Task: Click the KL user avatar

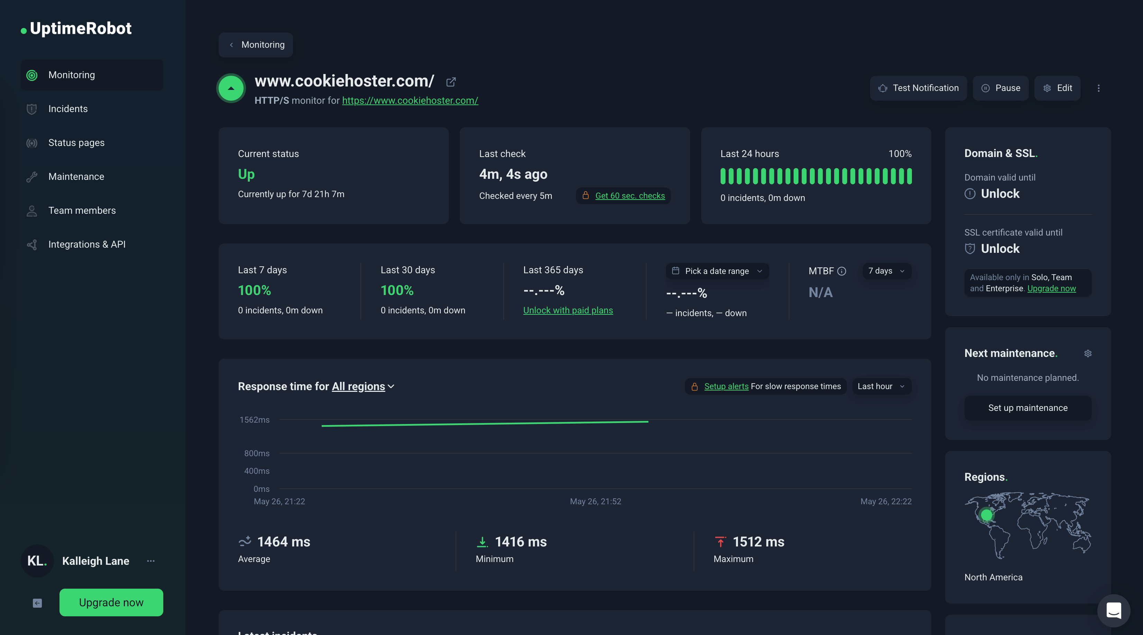Action: [37, 561]
